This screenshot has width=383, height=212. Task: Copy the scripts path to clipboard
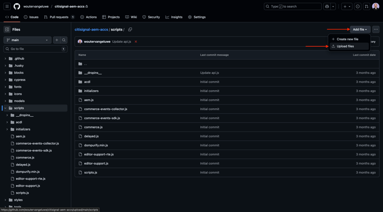[x=130, y=30]
